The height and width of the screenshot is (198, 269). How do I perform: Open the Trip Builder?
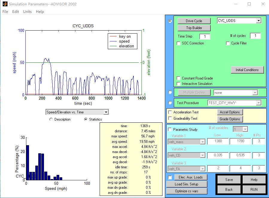point(194,28)
